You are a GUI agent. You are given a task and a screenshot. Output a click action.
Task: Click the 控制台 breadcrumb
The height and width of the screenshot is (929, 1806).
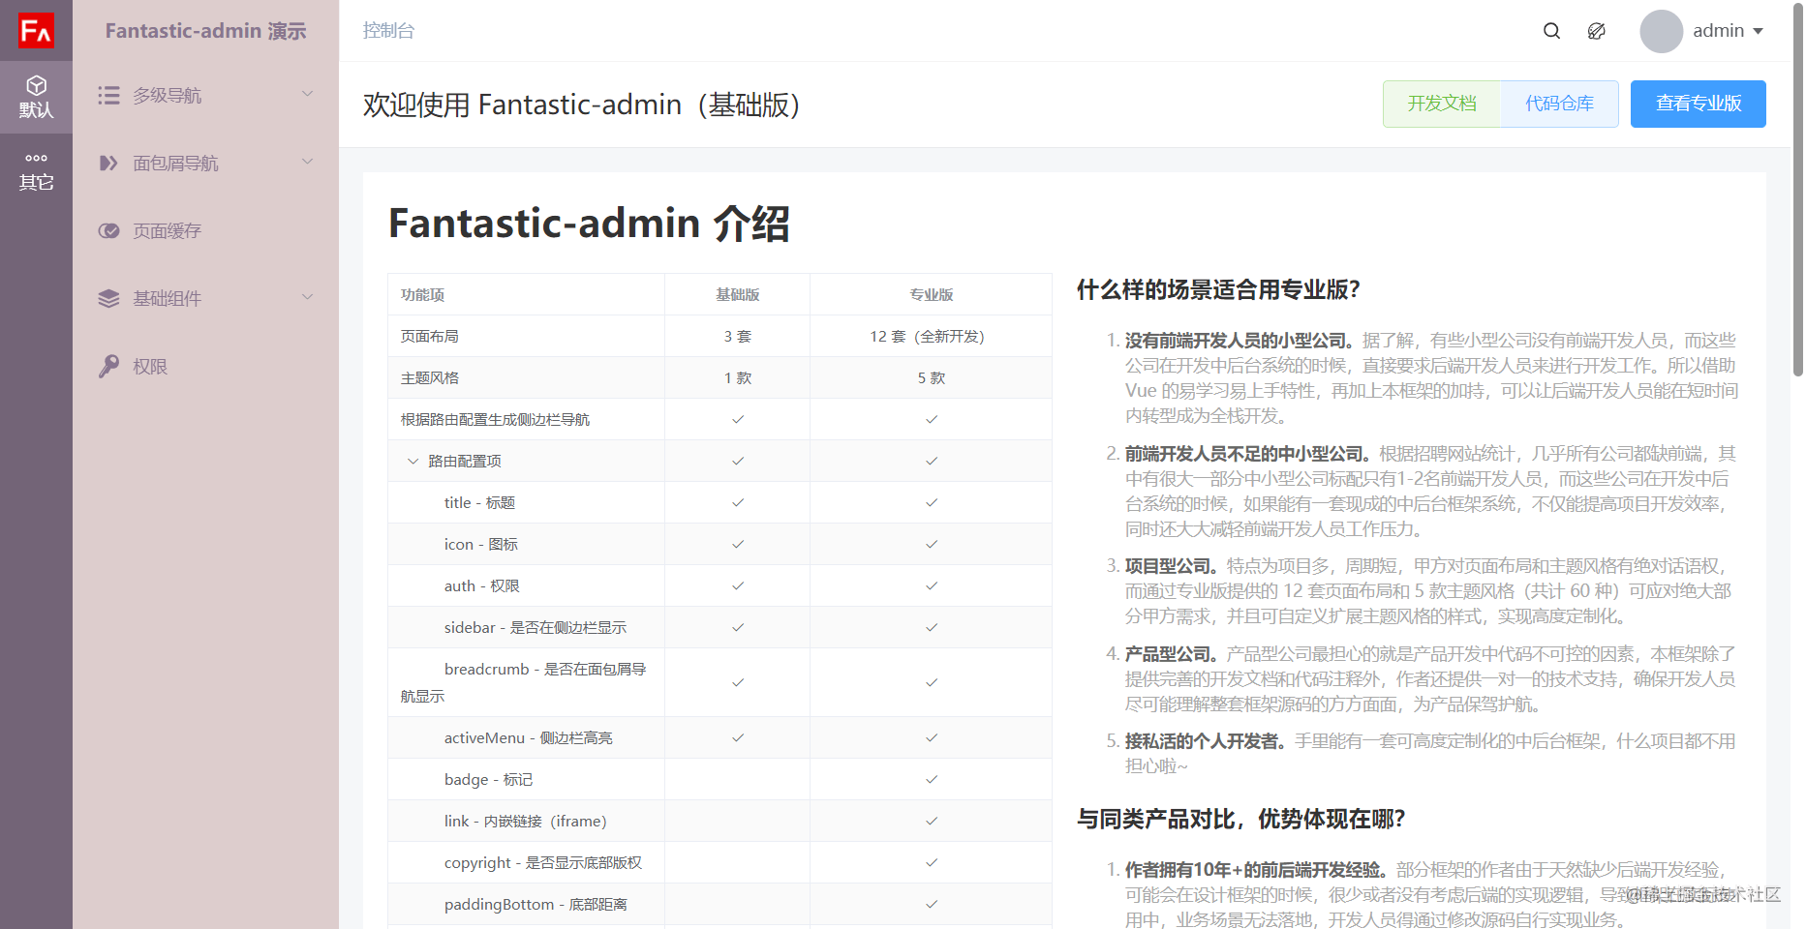pyautogui.click(x=388, y=31)
